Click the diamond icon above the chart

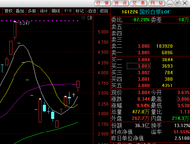click(x=83, y=18)
